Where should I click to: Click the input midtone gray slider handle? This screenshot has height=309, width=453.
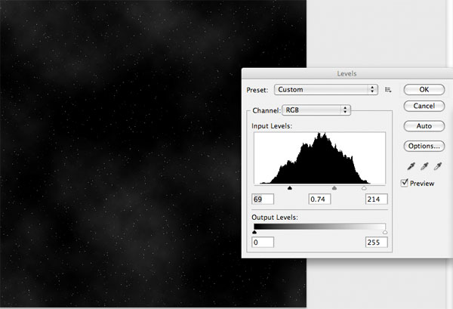click(334, 188)
